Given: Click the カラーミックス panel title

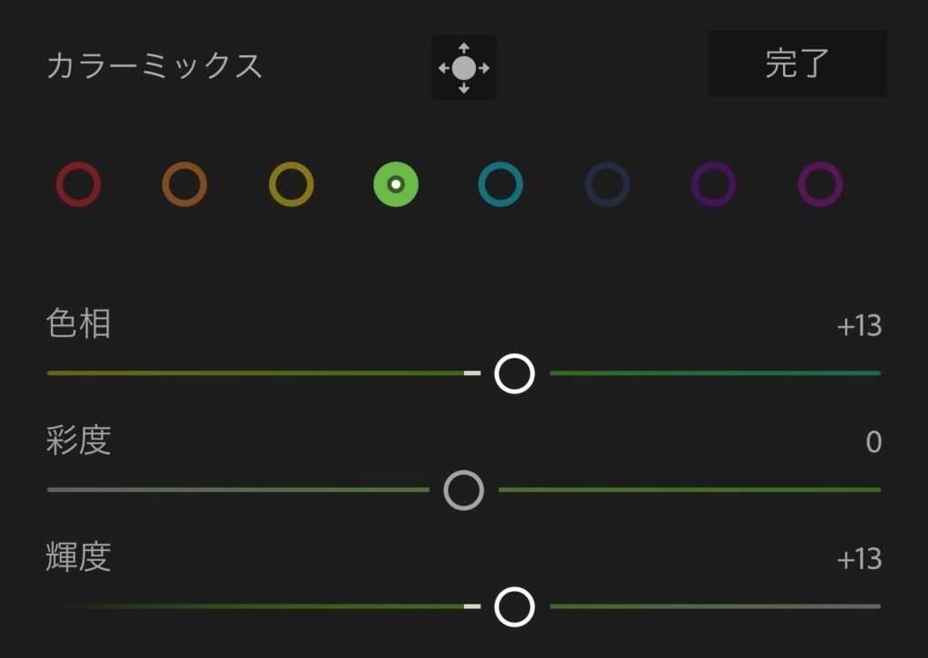Looking at the screenshot, I should (x=155, y=66).
